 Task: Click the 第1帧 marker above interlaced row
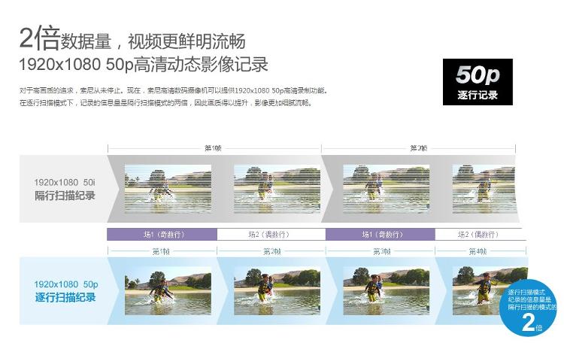pyautogui.click(x=213, y=147)
